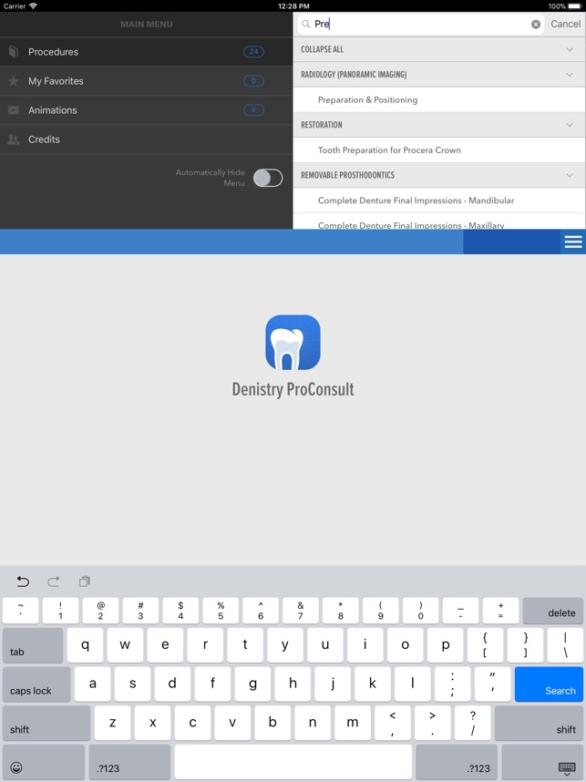Image resolution: width=586 pixels, height=782 pixels.
Task: Open the Credits menu item
Action: [x=146, y=139]
